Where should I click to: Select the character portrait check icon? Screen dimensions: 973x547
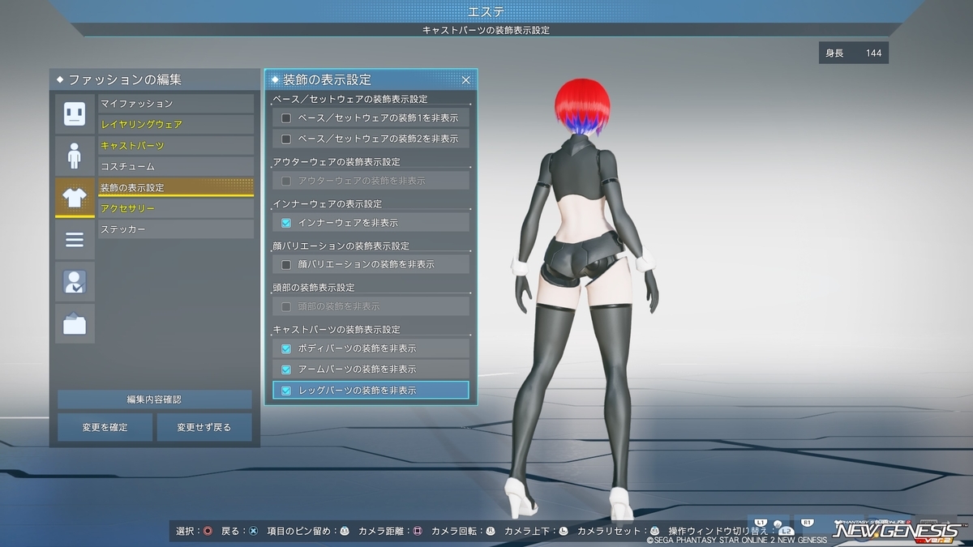(75, 281)
